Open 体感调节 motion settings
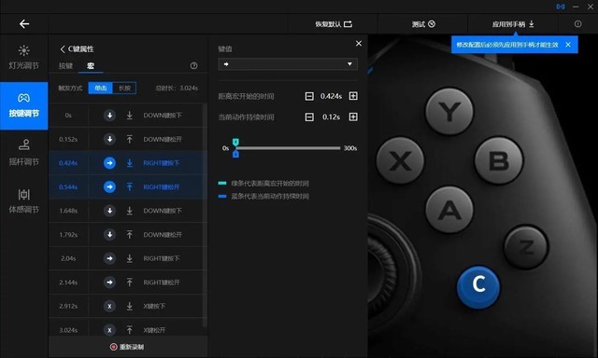Image resolution: width=598 pixels, height=358 pixels. coord(23,200)
